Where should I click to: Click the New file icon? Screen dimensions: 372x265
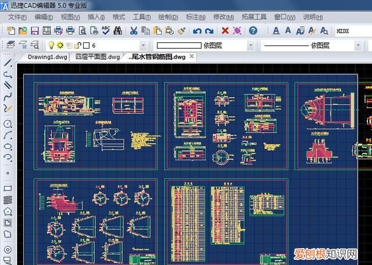click(11, 31)
